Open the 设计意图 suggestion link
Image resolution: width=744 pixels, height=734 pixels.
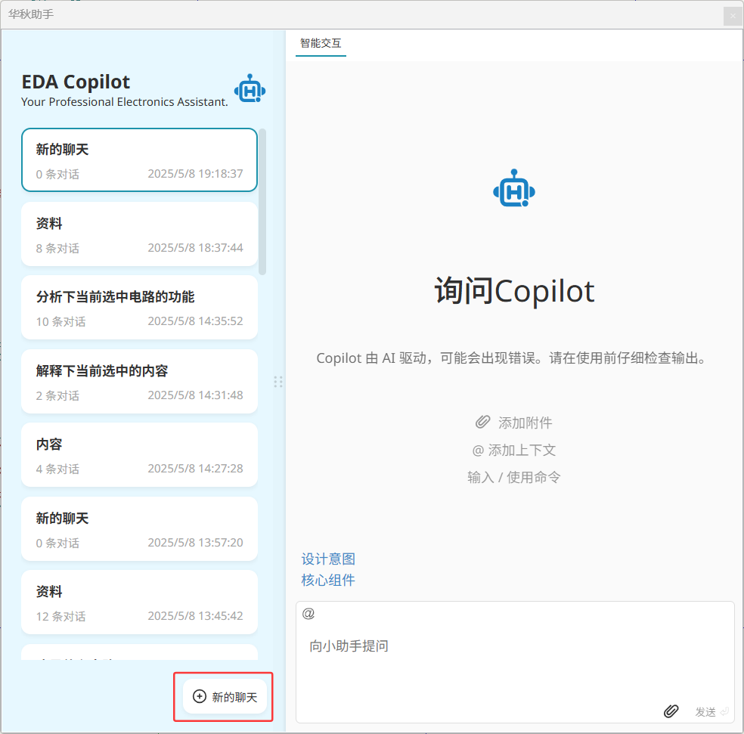pyautogui.click(x=328, y=559)
